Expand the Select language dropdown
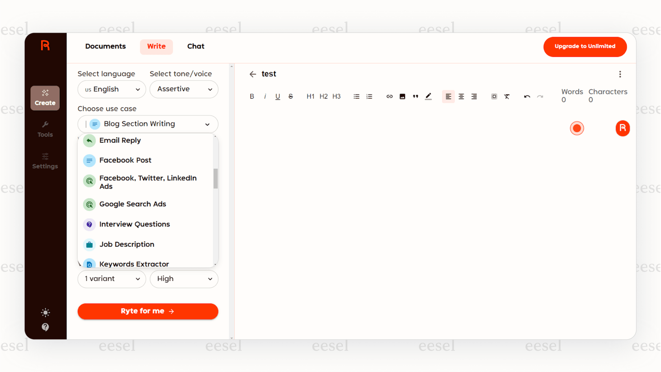This screenshot has width=661, height=372. pyautogui.click(x=111, y=89)
